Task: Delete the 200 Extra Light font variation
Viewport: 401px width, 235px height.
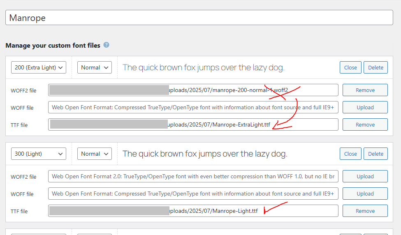Action: click(x=376, y=67)
